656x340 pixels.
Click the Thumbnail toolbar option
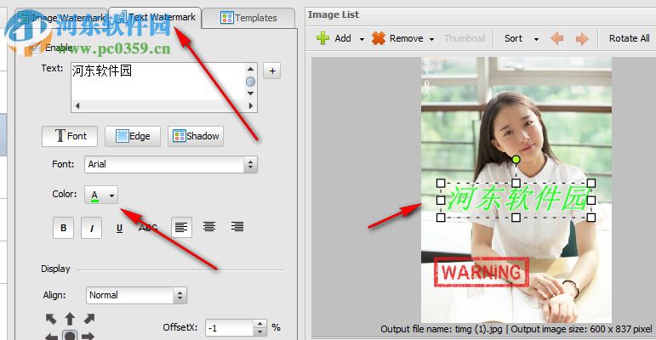(x=465, y=38)
